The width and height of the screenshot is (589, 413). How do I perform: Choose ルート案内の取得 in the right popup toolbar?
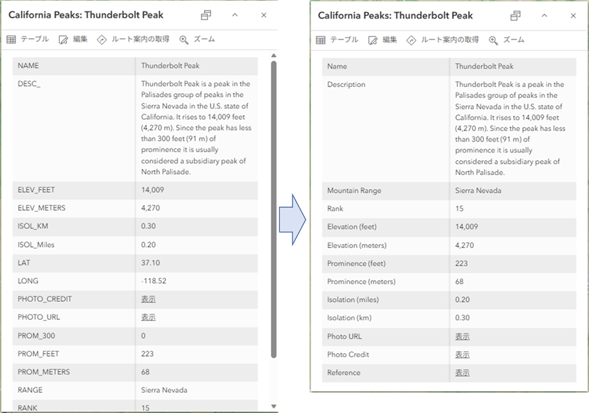pos(442,40)
